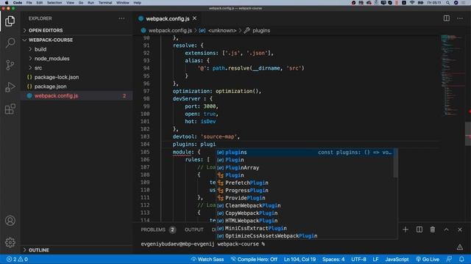Change encoding via UTF-8 entry

[358, 259]
